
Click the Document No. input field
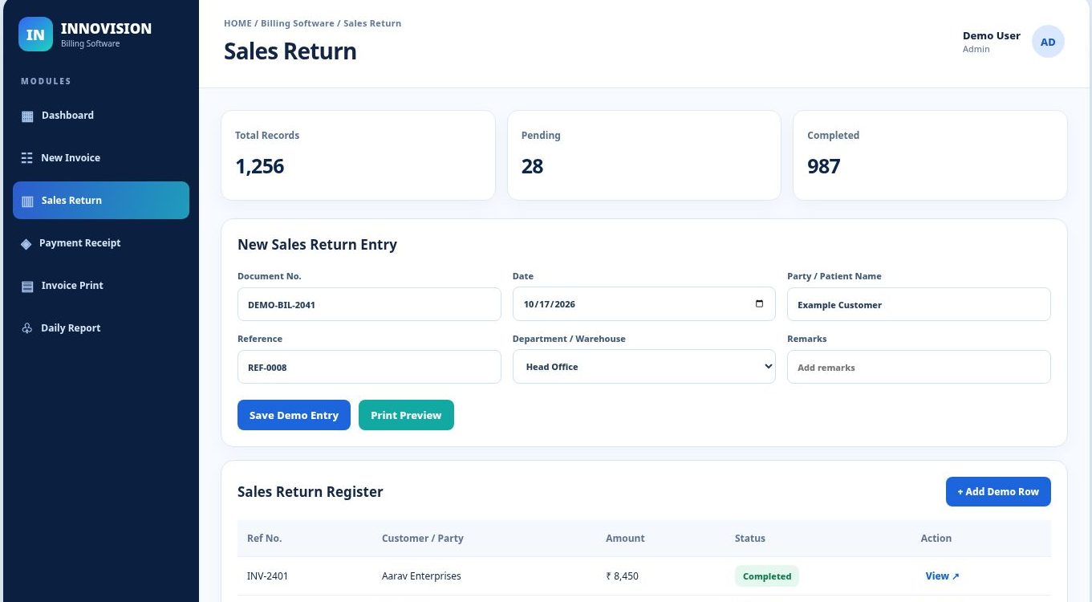369,304
